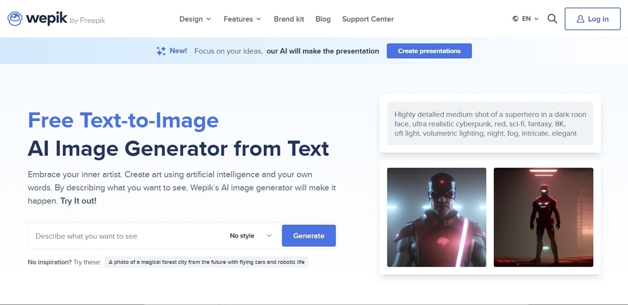Screen dimensions: 628x305
Task: Click the 'Describe what you want to see' field
Action: [128, 236]
